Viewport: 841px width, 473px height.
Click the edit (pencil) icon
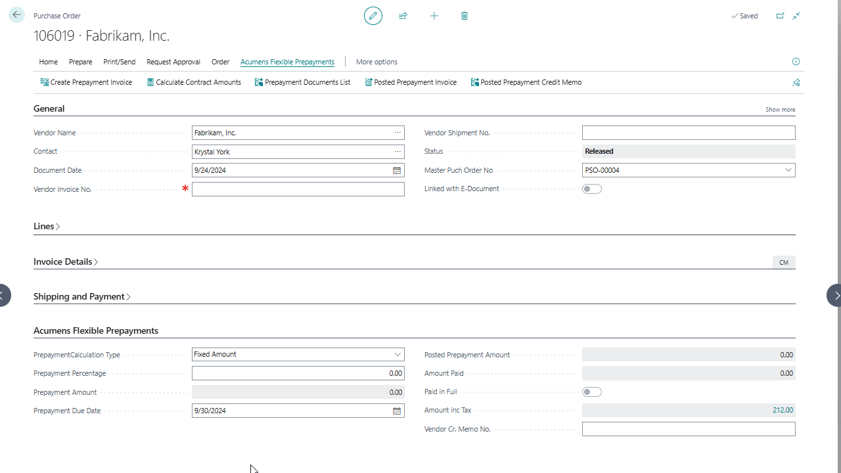tap(373, 16)
